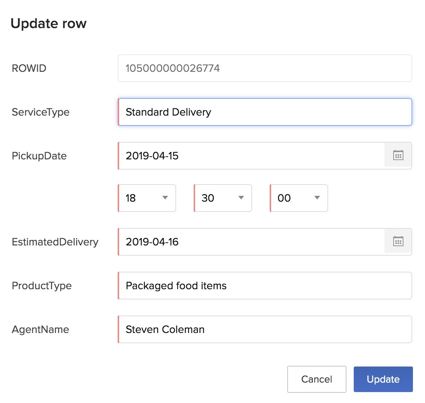
Task: Open the PickupDate calendar picker icon
Action: (398, 156)
